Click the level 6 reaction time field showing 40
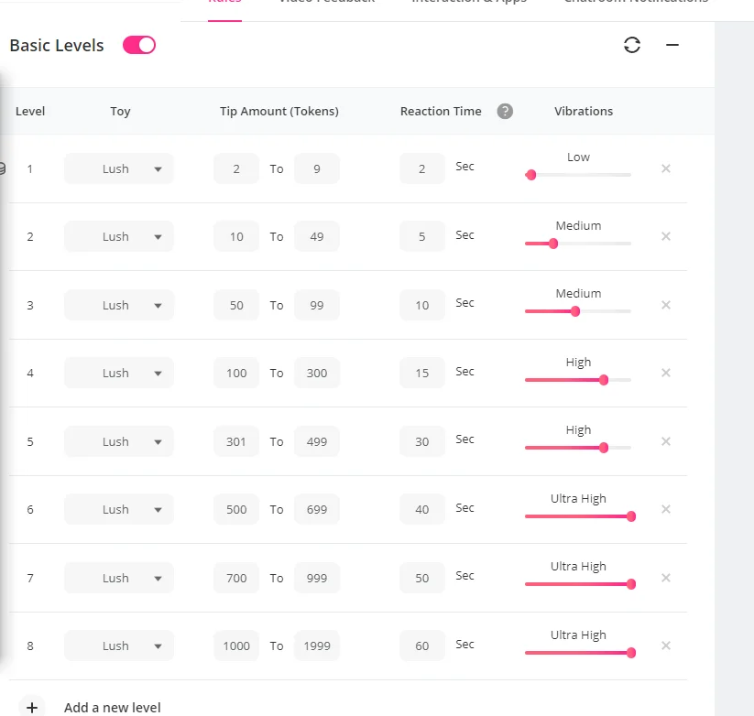Viewport: 754px width, 716px height. point(422,509)
